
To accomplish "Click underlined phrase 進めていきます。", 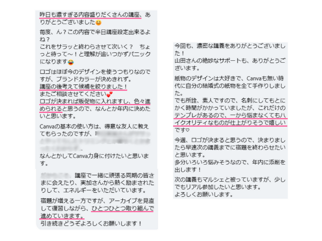I will click(x=62, y=216).
